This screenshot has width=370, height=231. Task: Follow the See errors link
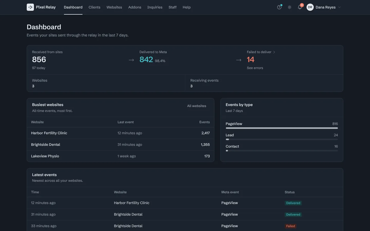click(x=255, y=68)
